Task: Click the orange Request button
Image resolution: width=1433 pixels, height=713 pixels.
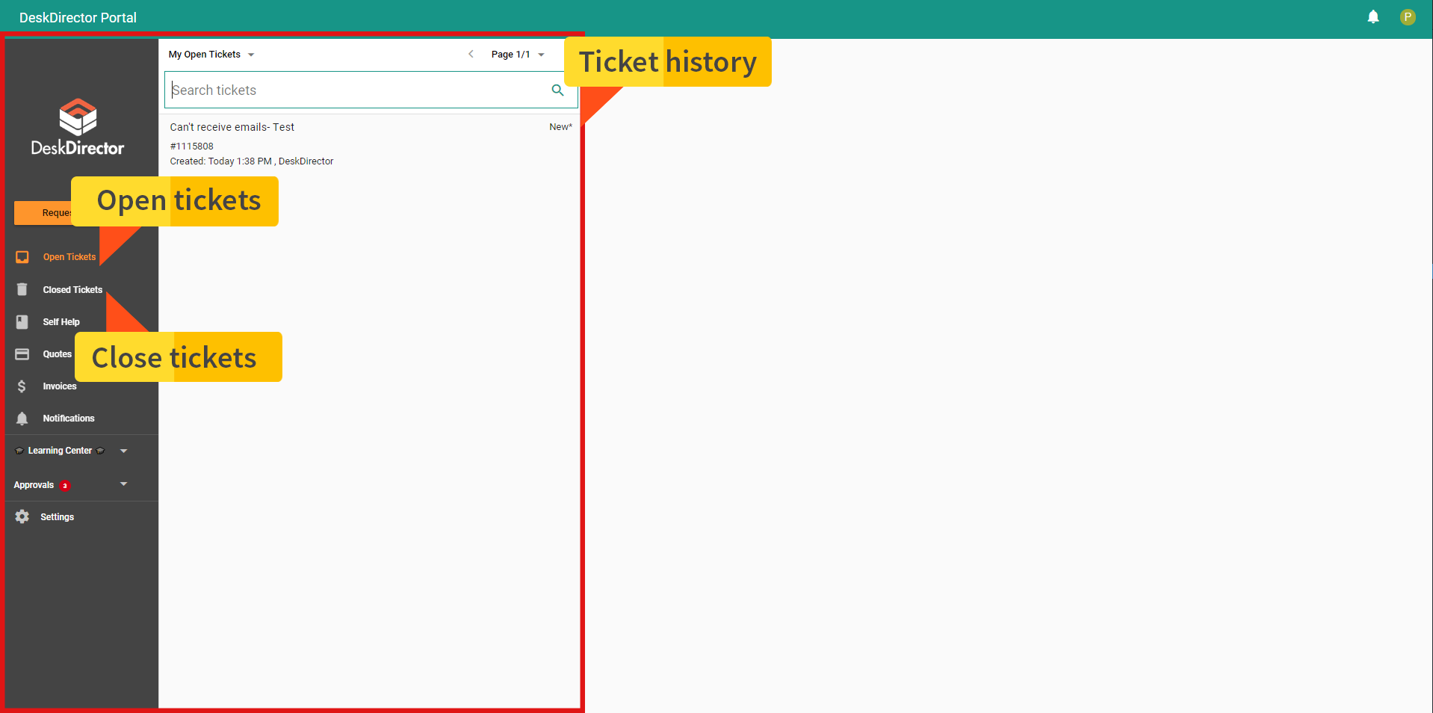Action: coord(43,213)
